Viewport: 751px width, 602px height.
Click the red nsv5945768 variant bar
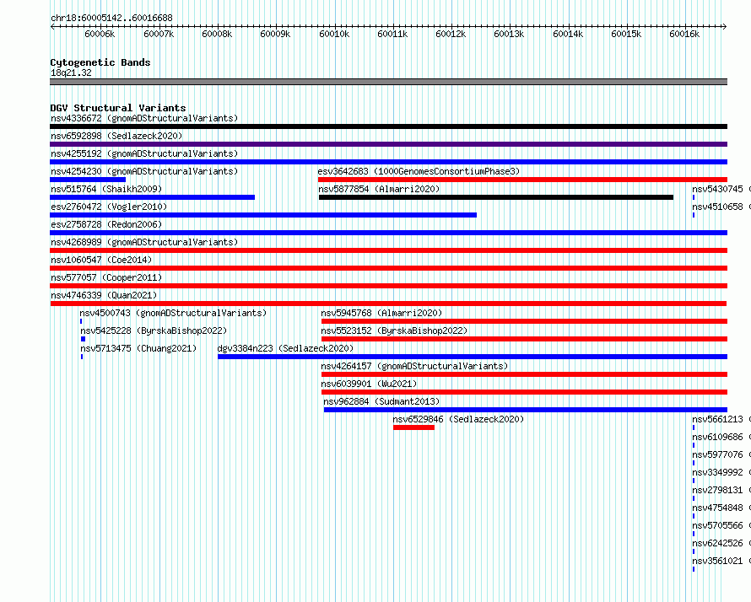click(525, 321)
